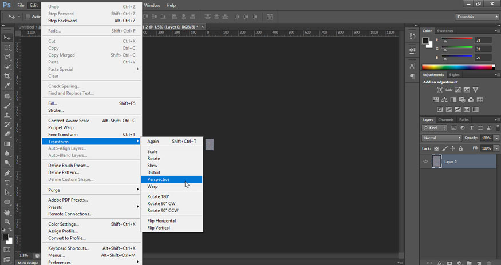The height and width of the screenshot is (265, 501).
Task: Choose Free Transform
Action: 92,135
